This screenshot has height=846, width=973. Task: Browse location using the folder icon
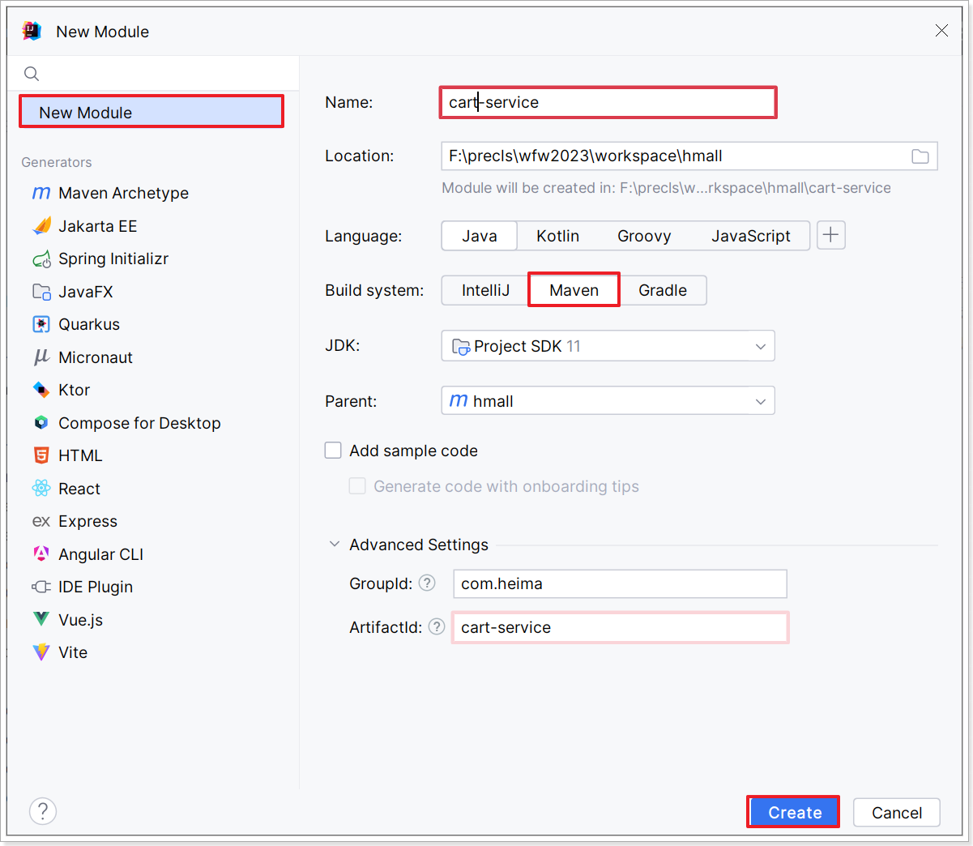pyautogui.click(x=920, y=156)
